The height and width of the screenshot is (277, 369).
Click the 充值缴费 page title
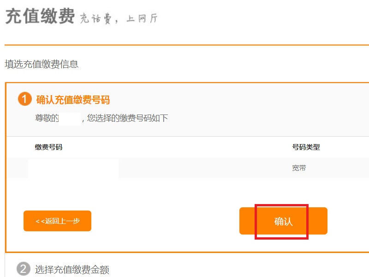[x=40, y=16]
